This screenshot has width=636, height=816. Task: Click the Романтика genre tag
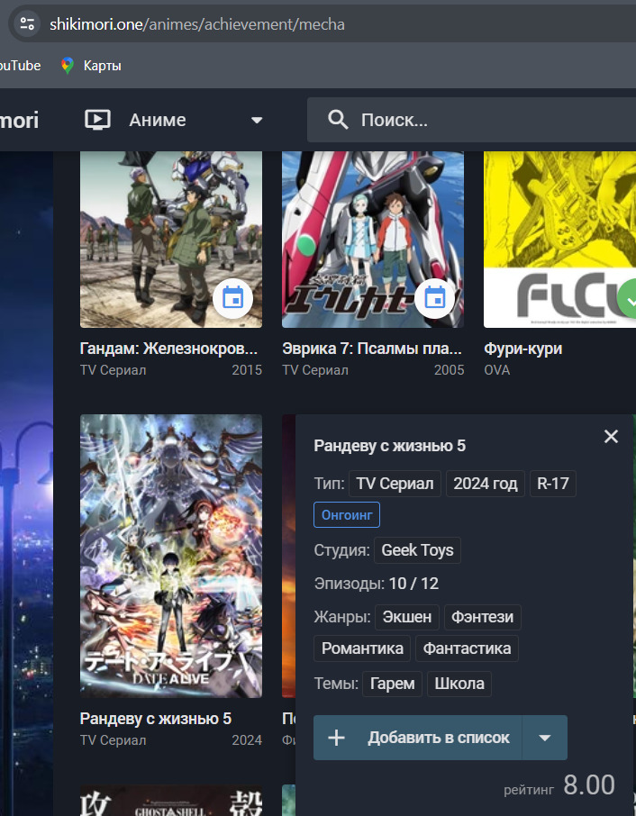(363, 648)
